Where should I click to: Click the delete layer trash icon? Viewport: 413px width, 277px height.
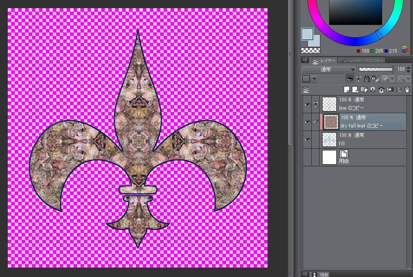pyautogui.click(x=407, y=89)
